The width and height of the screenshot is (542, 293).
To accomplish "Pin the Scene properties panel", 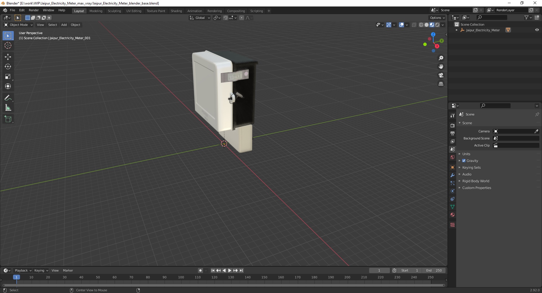I will pos(537,114).
